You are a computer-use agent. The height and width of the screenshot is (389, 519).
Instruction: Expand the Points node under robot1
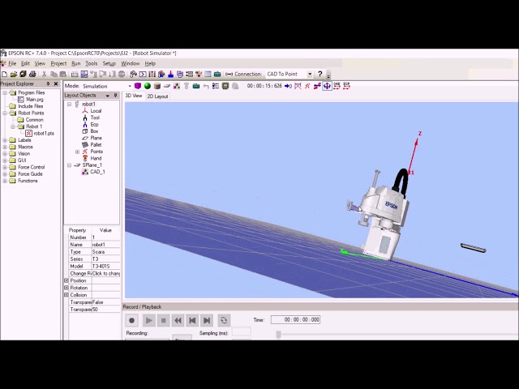click(x=78, y=152)
